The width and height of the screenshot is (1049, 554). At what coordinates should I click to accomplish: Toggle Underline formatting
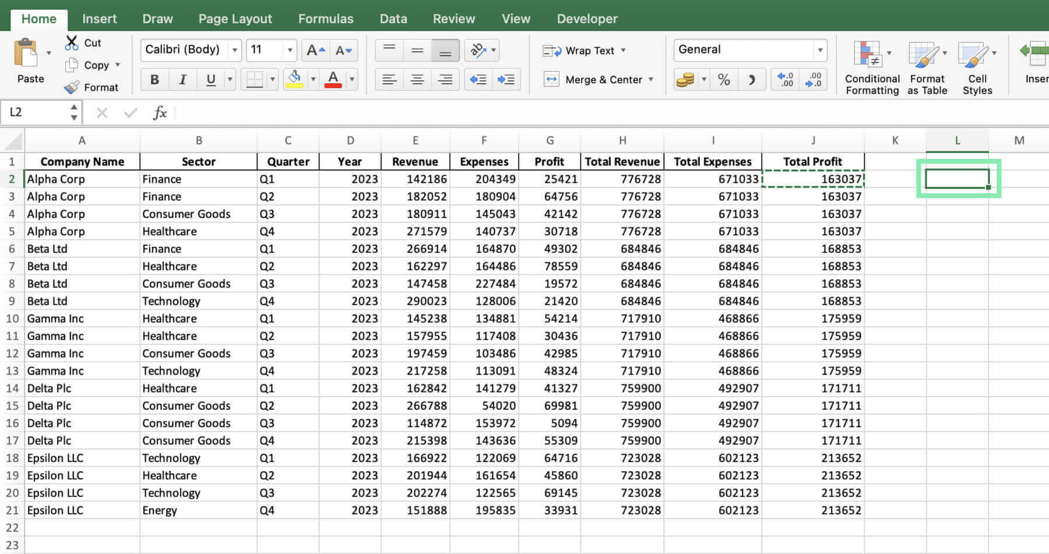click(x=210, y=79)
